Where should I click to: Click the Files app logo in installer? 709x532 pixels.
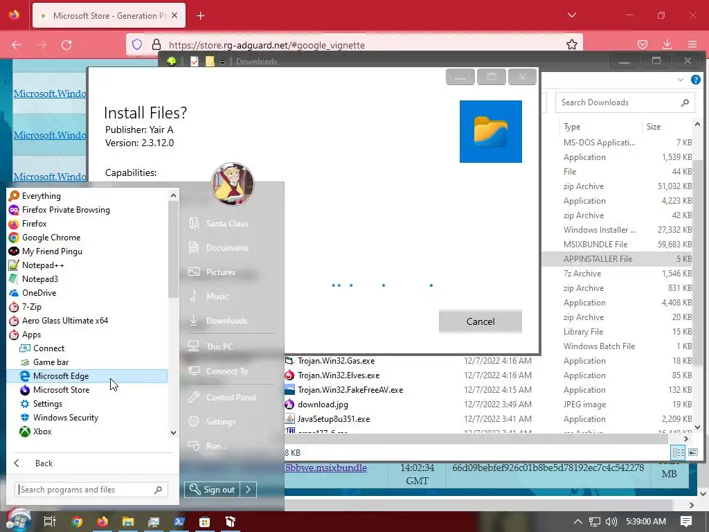[491, 131]
